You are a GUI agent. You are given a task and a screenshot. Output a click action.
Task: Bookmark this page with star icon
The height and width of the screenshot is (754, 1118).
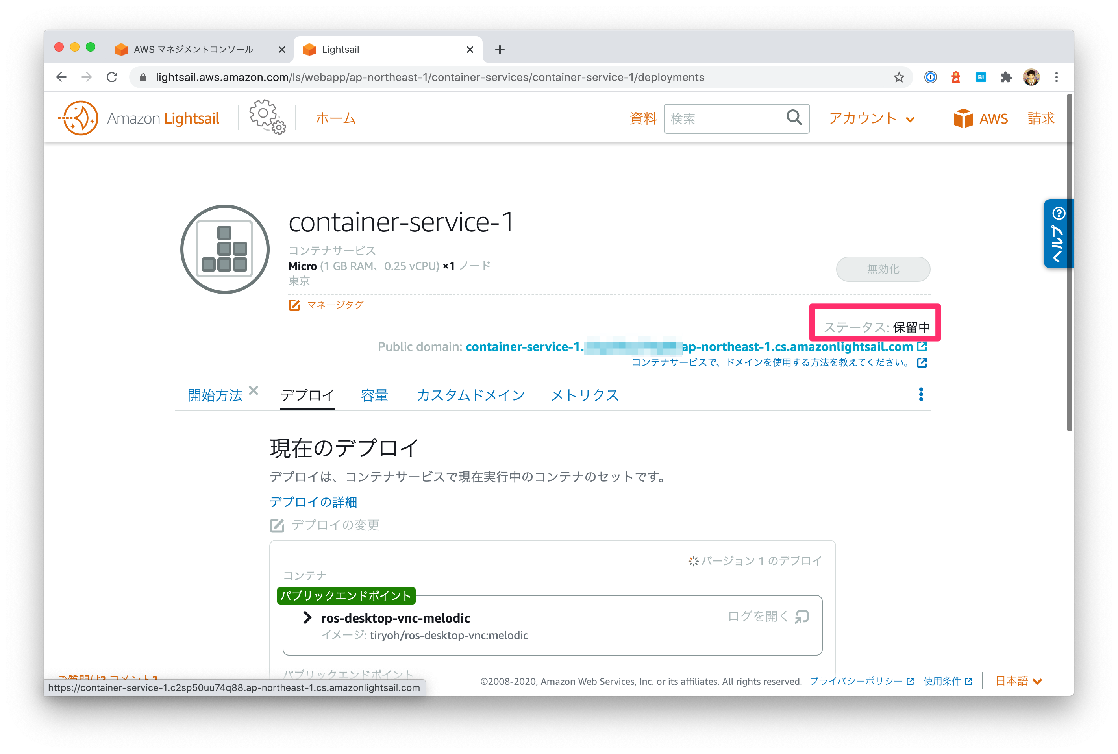(x=899, y=77)
